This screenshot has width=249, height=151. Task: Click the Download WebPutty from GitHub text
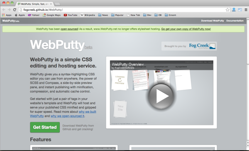tap(78, 127)
